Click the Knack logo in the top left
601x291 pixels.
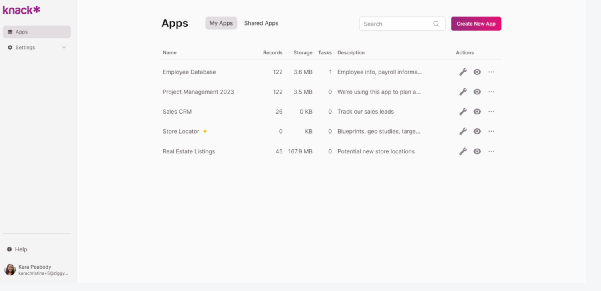click(21, 10)
